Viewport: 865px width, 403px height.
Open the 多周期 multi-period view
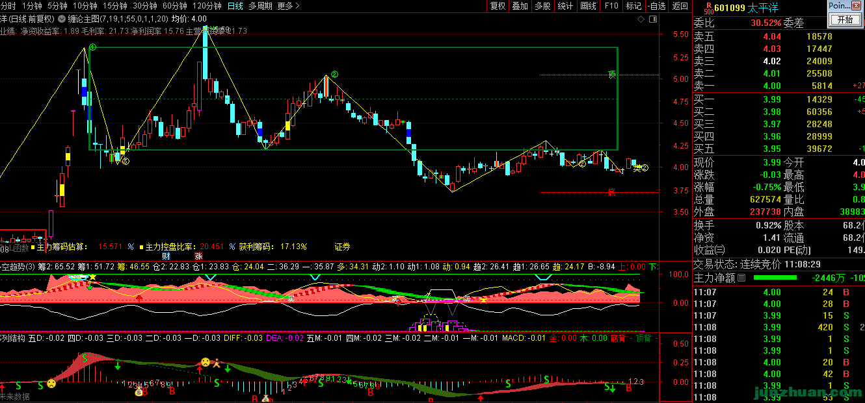pos(260,6)
